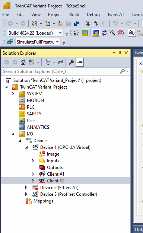The height and width of the screenshot is (233, 143).
Task: Click the Reload Devices icon
Action: coord(104,33)
